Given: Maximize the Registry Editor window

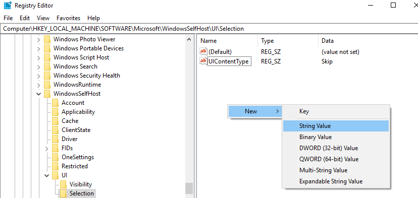Looking at the screenshot, I should coord(393,5).
